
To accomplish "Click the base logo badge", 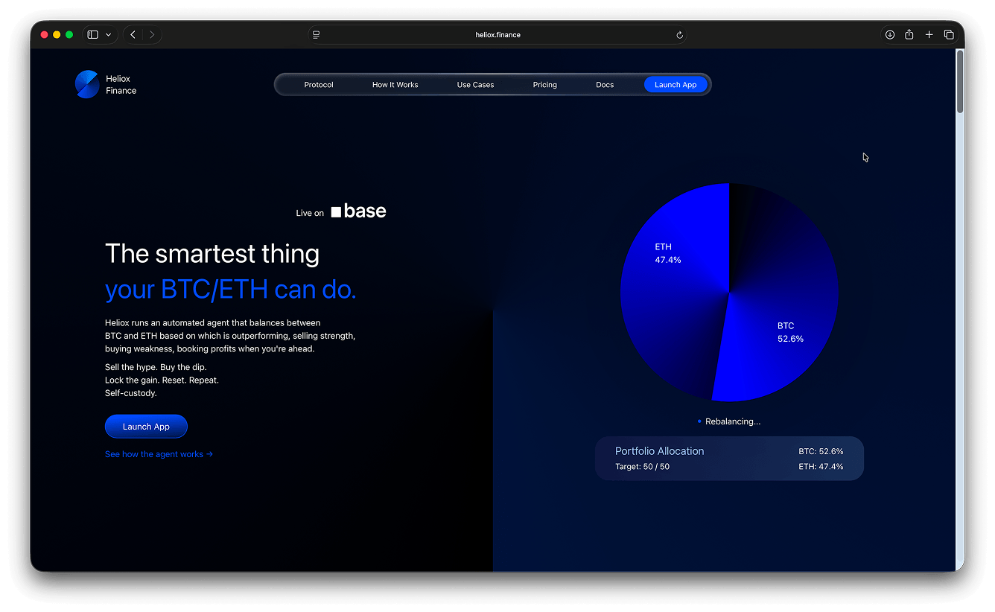I will [359, 211].
